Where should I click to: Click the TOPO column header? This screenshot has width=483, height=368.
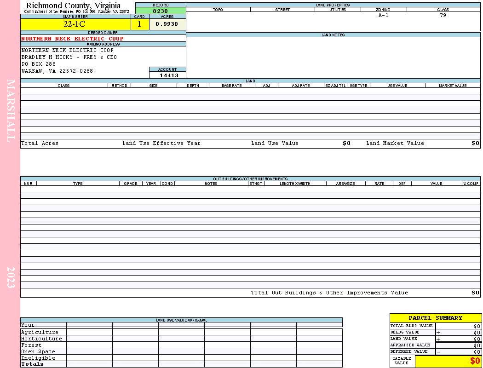218,10
